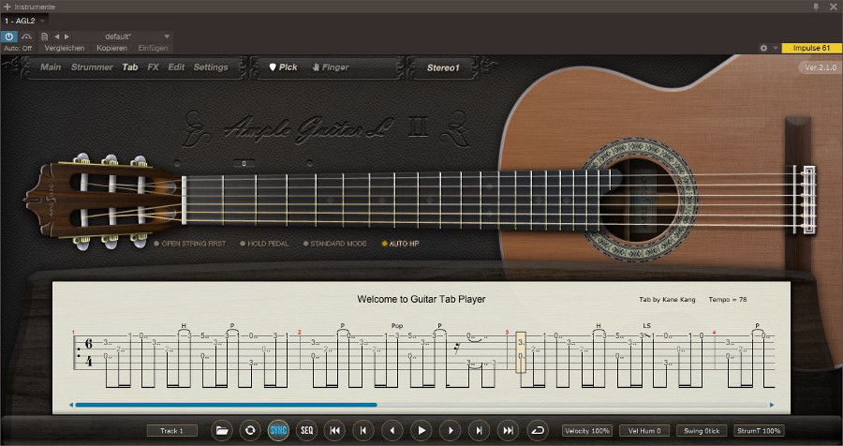Click the Impulse 61 controller label
This screenshot has height=446, width=843.
(812, 48)
